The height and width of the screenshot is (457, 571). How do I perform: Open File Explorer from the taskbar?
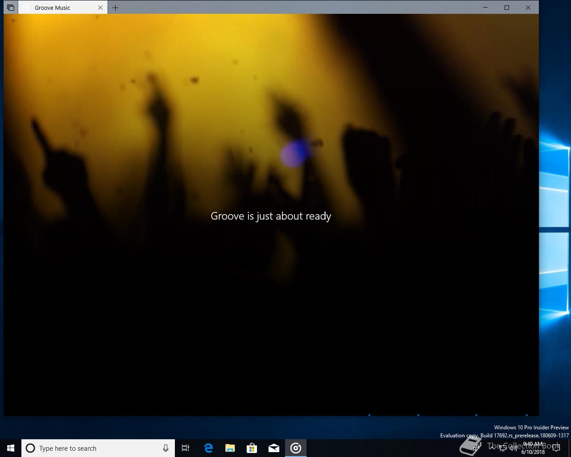(230, 448)
